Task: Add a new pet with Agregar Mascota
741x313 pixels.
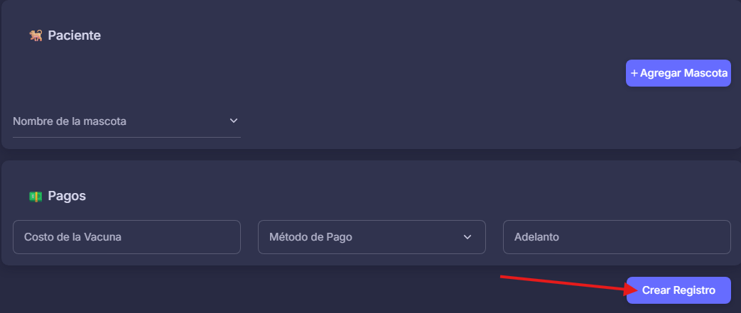Action: tap(678, 73)
